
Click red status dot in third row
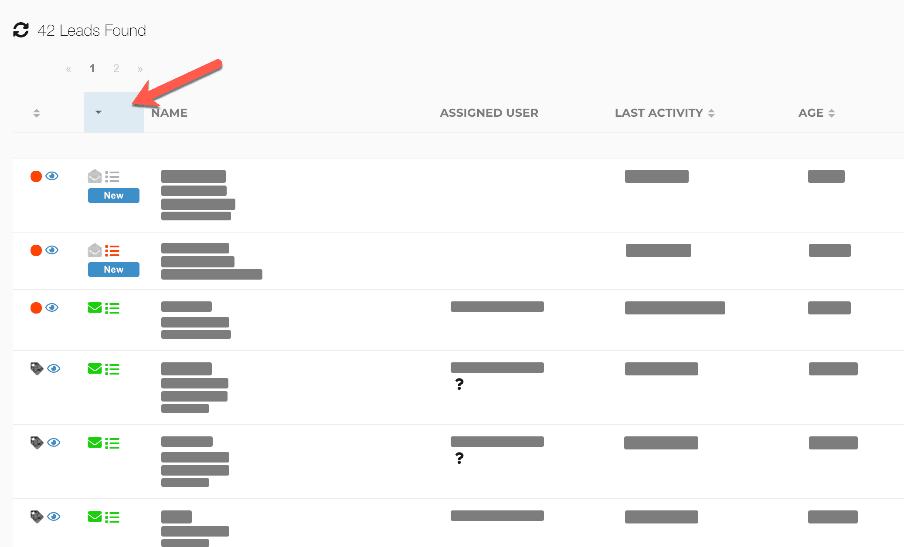tap(36, 308)
